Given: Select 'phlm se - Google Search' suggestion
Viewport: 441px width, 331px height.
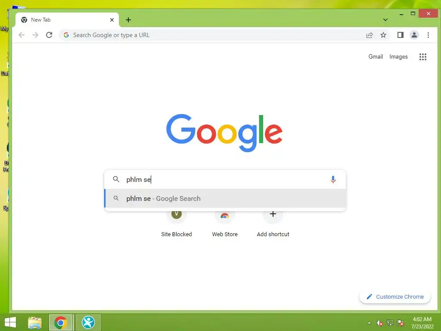Looking at the screenshot, I should [225, 198].
